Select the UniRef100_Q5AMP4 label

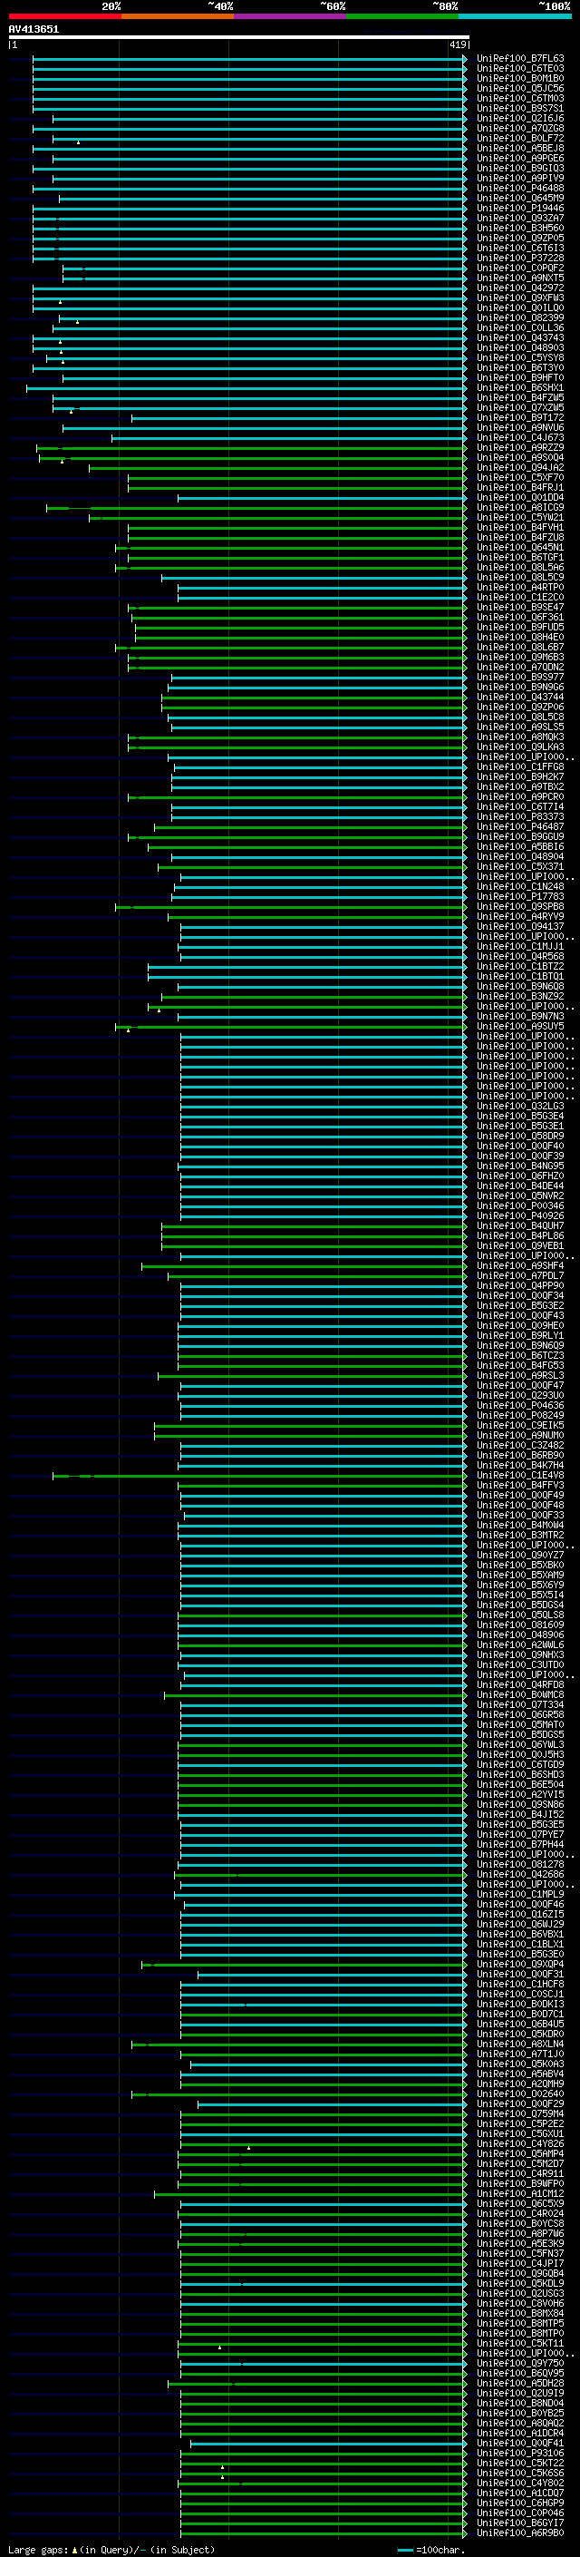point(520,2154)
